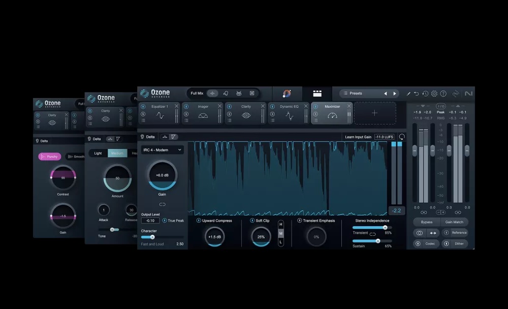Solo the Equalizer 1 module
508x309 pixels.
click(x=143, y=114)
